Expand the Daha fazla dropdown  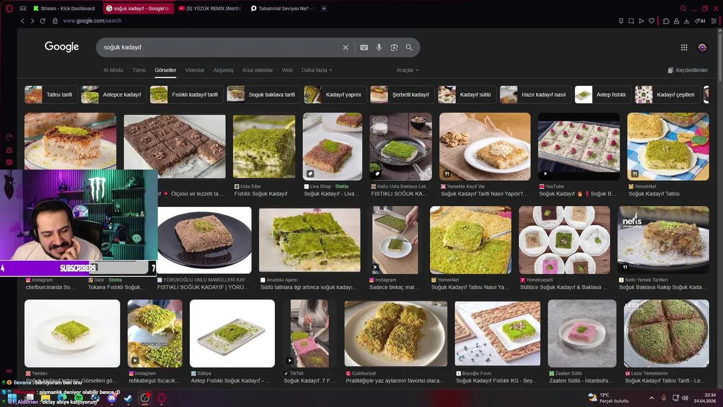pos(317,70)
